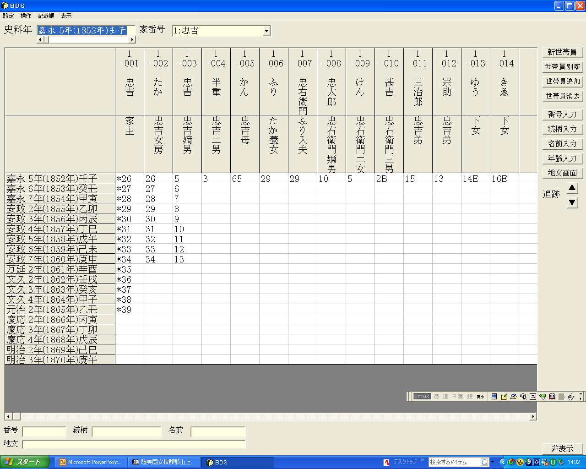Screen dimensions: 586x469
Task: Open the 記載順 menu
Action: (x=46, y=16)
